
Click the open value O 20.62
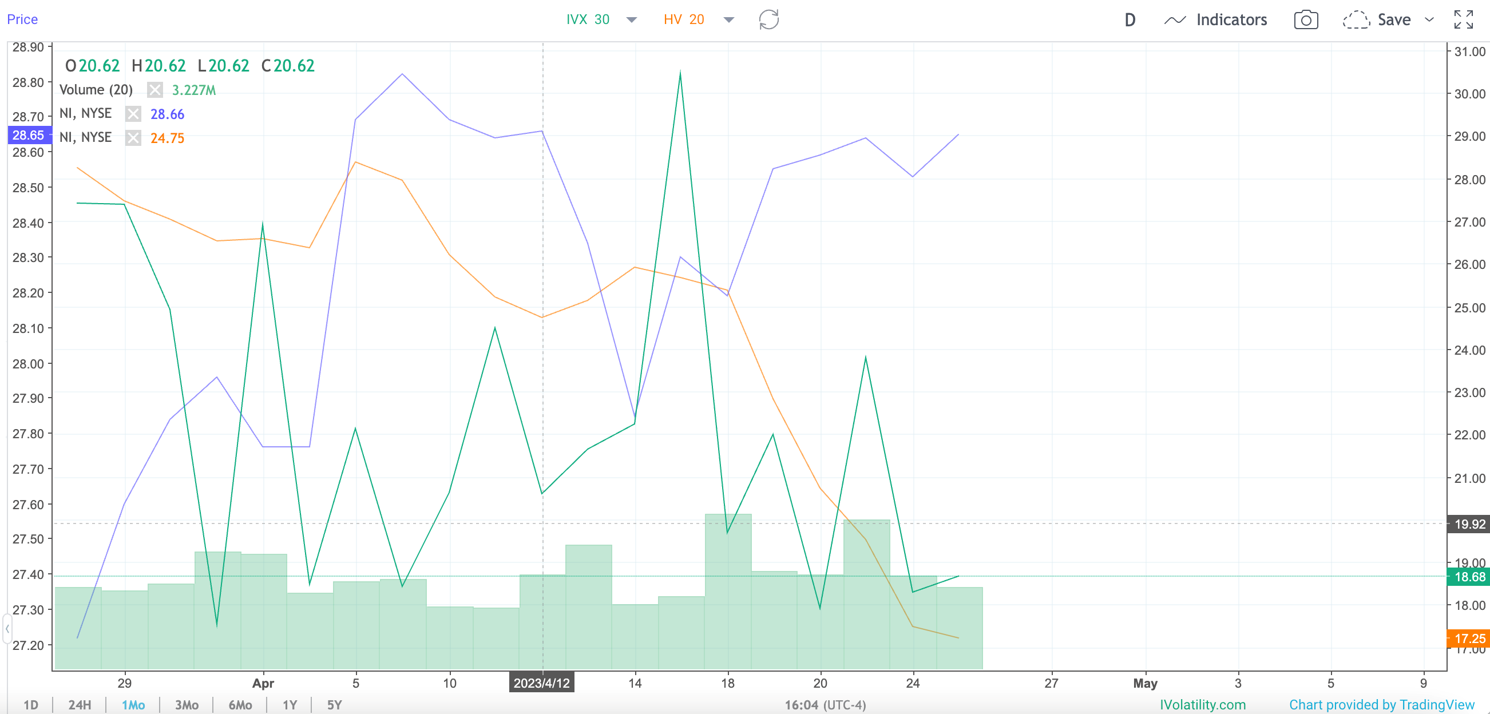[93, 65]
